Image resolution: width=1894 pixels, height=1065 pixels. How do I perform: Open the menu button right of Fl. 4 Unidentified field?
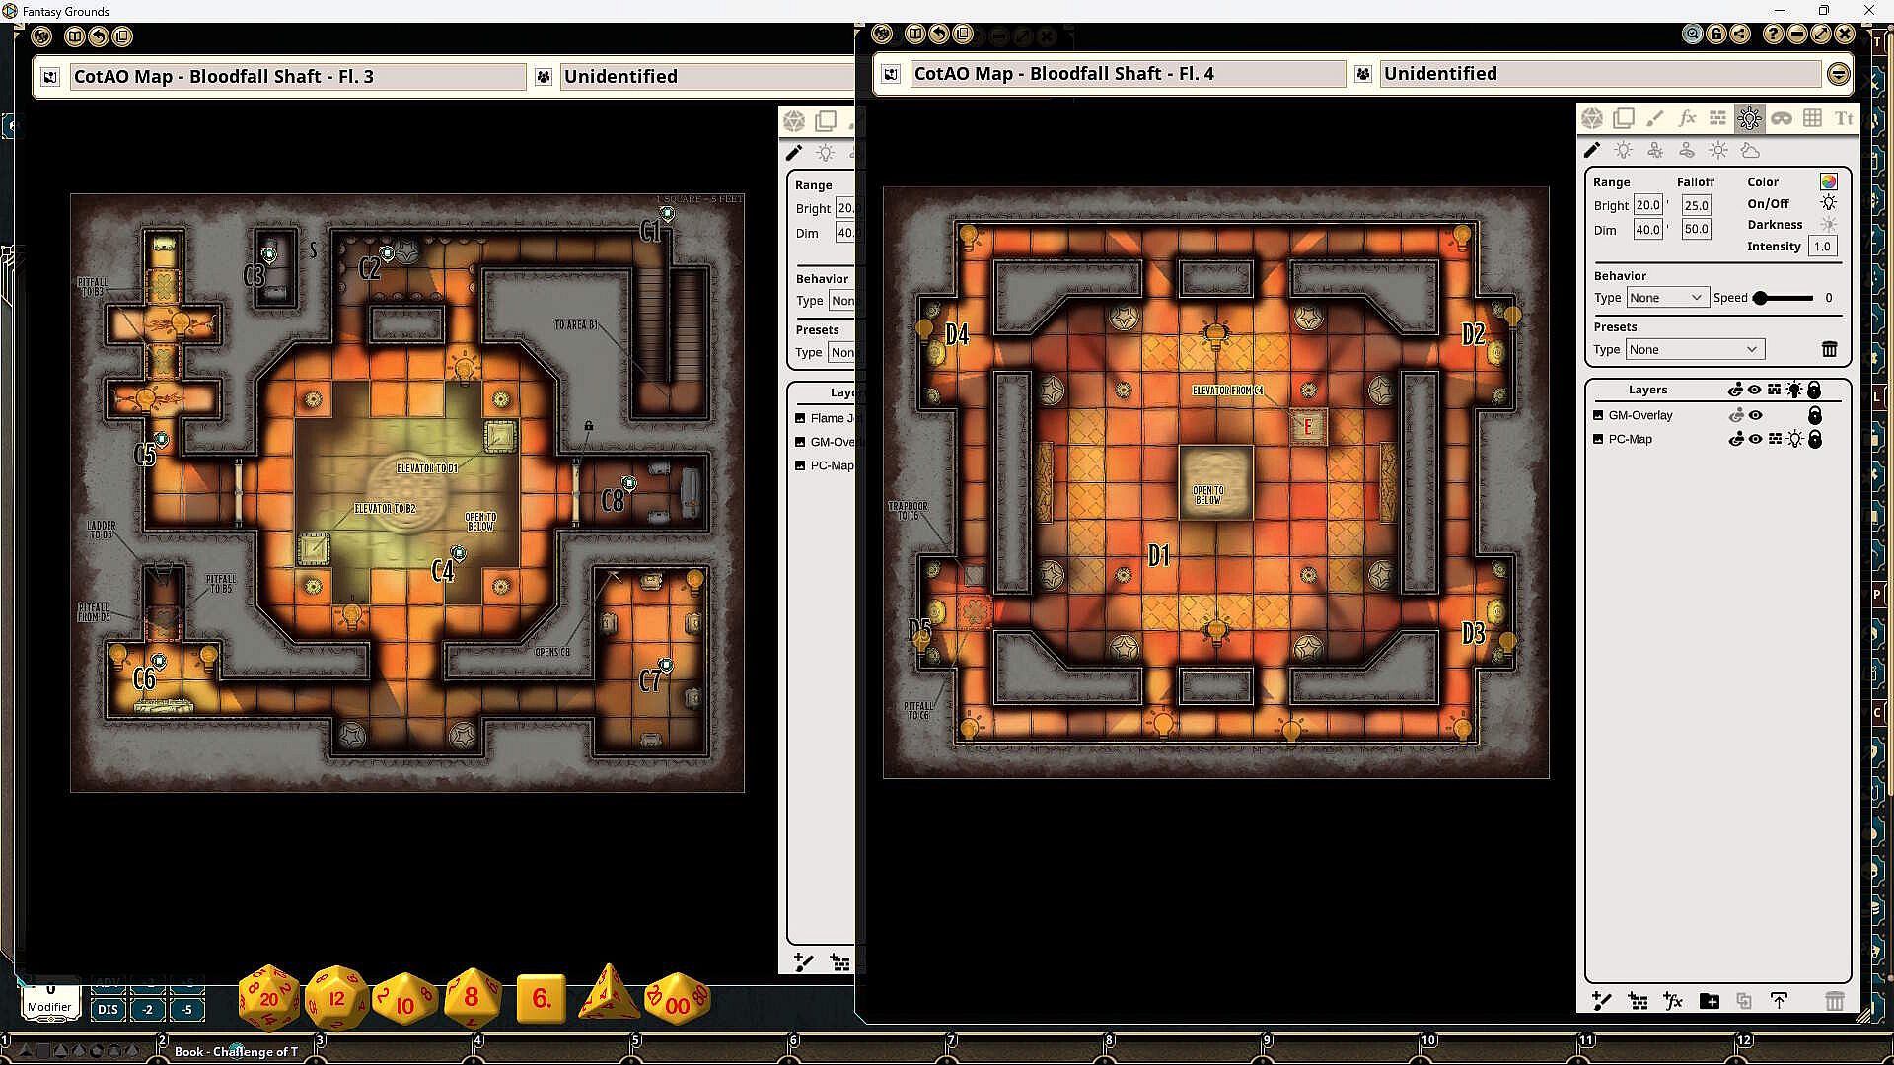click(1838, 74)
